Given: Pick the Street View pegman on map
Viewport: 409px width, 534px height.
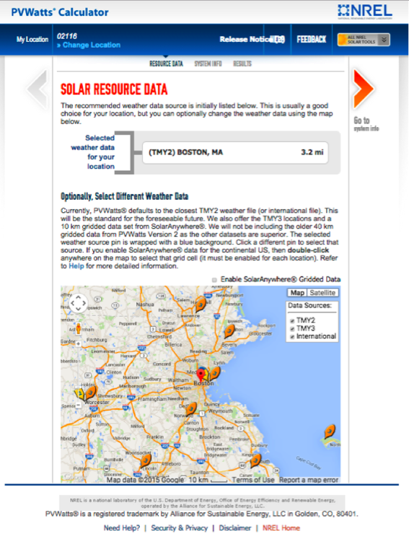Looking at the screenshot, I should [x=79, y=328].
